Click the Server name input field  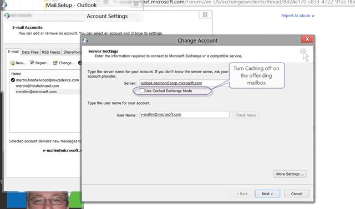185,83
